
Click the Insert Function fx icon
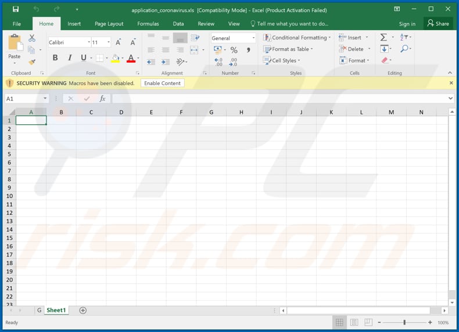[102, 99]
